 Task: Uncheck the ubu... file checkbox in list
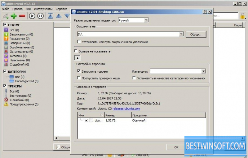[x=86, y=121]
